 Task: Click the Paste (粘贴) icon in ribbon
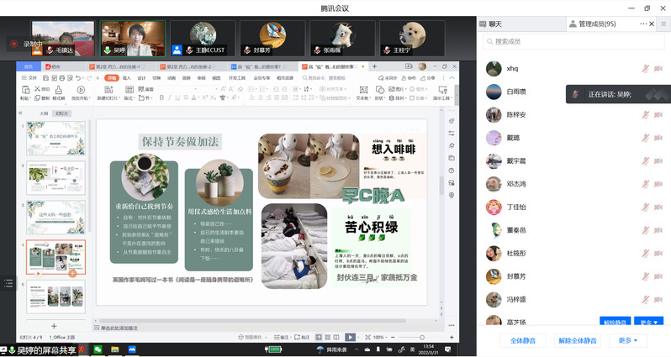(25, 91)
